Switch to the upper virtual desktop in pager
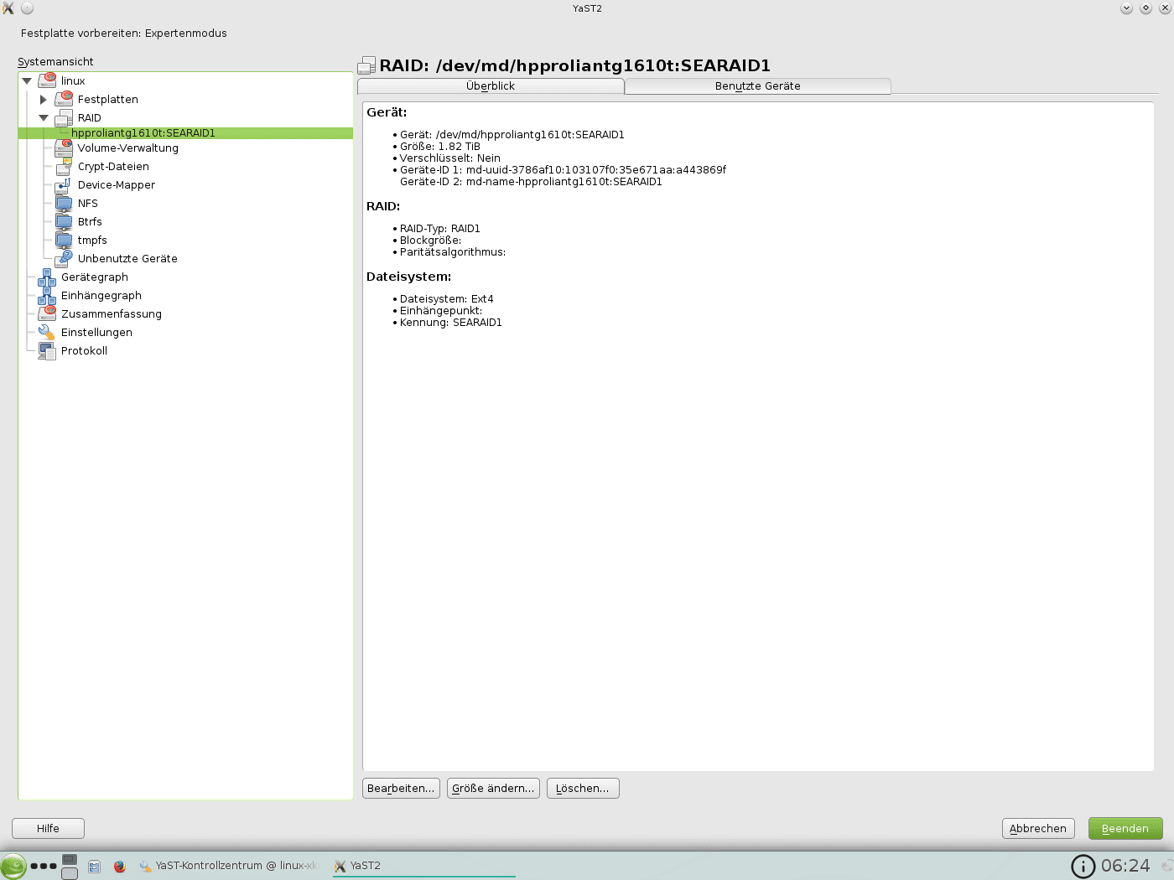 [x=70, y=859]
